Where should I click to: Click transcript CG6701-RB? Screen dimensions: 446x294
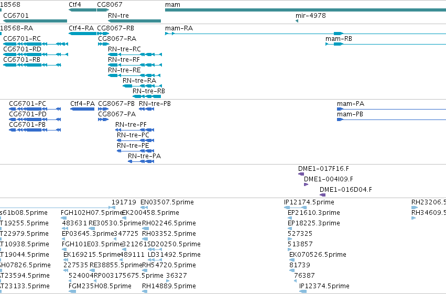pos(32,65)
